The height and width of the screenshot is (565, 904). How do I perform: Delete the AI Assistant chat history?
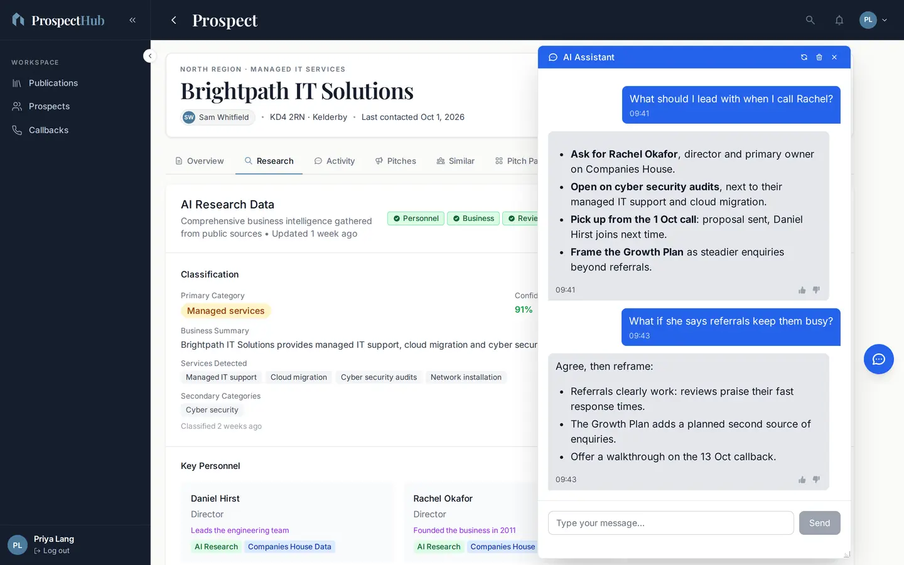pos(819,57)
